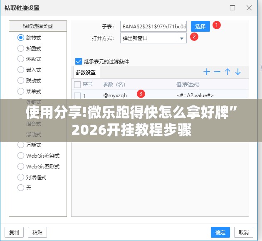Check the box for parameter row 1
Screen dimensions: 262x241
click(x=77, y=95)
